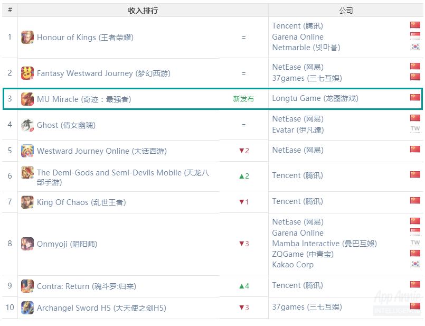Click the Demi-Gods and Semi-Devils Mobile icon

27,173
